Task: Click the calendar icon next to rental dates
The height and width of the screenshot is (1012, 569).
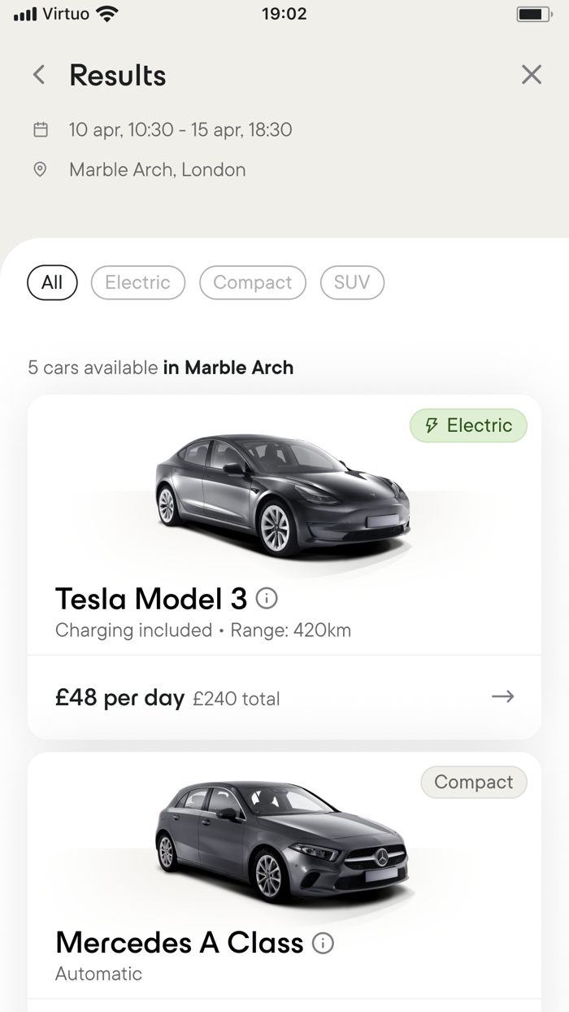Action: [x=40, y=129]
